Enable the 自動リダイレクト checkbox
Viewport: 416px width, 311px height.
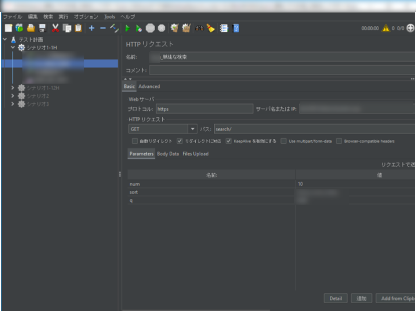coord(135,141)
